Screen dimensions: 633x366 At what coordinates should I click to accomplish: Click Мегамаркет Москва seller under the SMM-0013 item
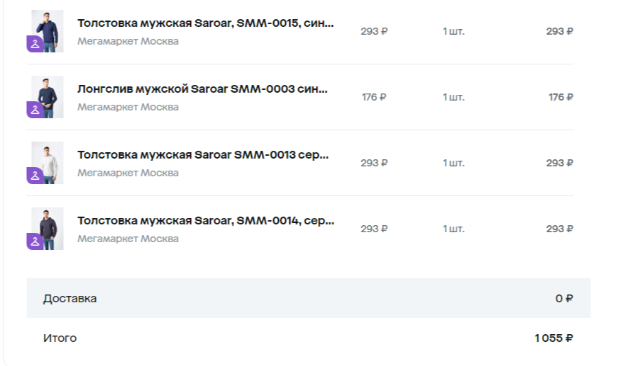(x=128, y=173)
